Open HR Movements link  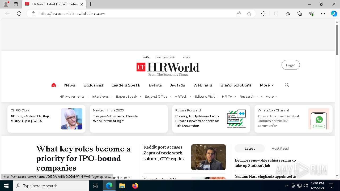[x=72, y=97]
